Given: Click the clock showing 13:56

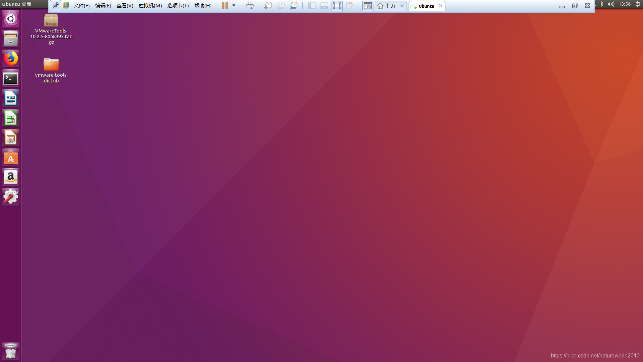Looking at the screenshot, I should [x=625, y=4].
